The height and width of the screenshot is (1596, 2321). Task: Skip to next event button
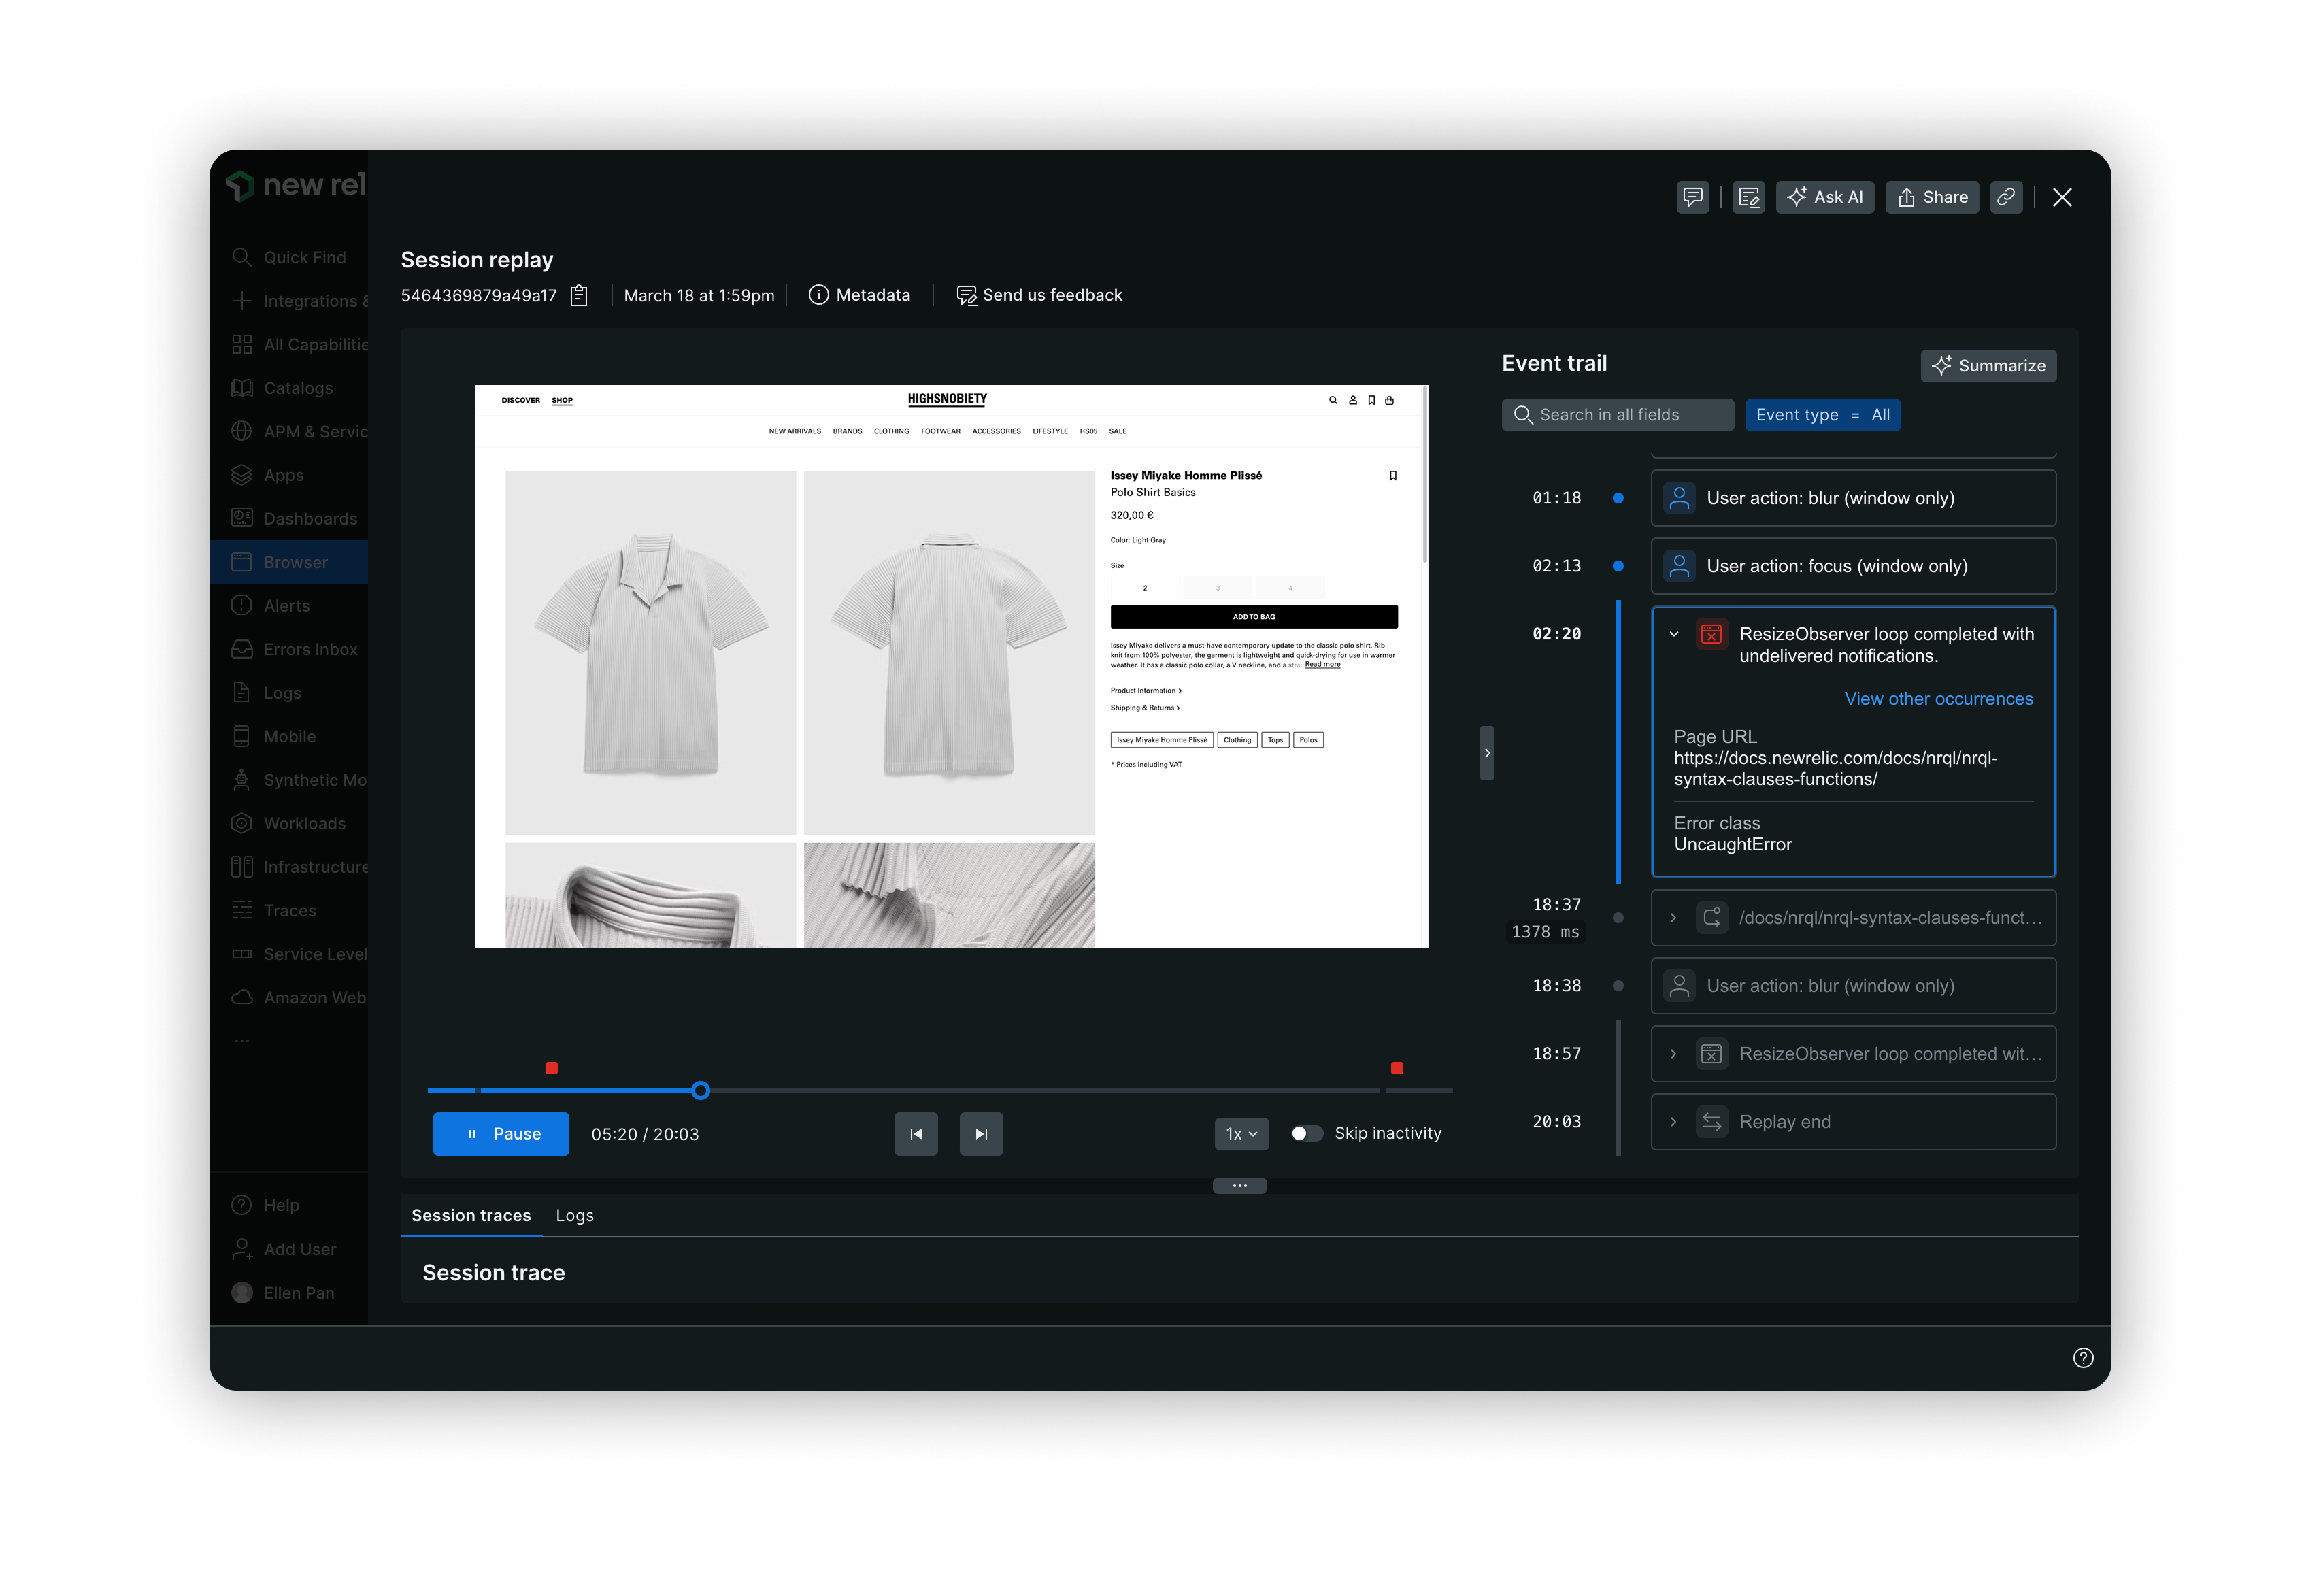pyautogui.click(x=980, y=1134)
